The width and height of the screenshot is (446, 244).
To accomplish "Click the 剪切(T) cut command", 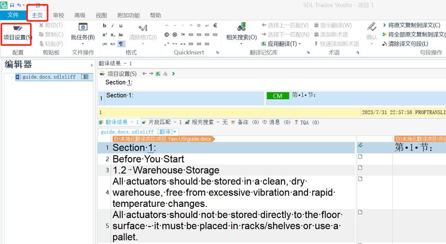I will 51,25.
